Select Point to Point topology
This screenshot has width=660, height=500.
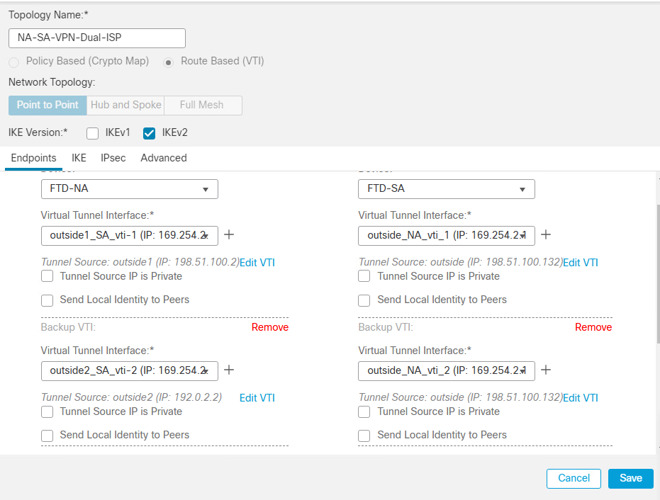coord(47,105)
